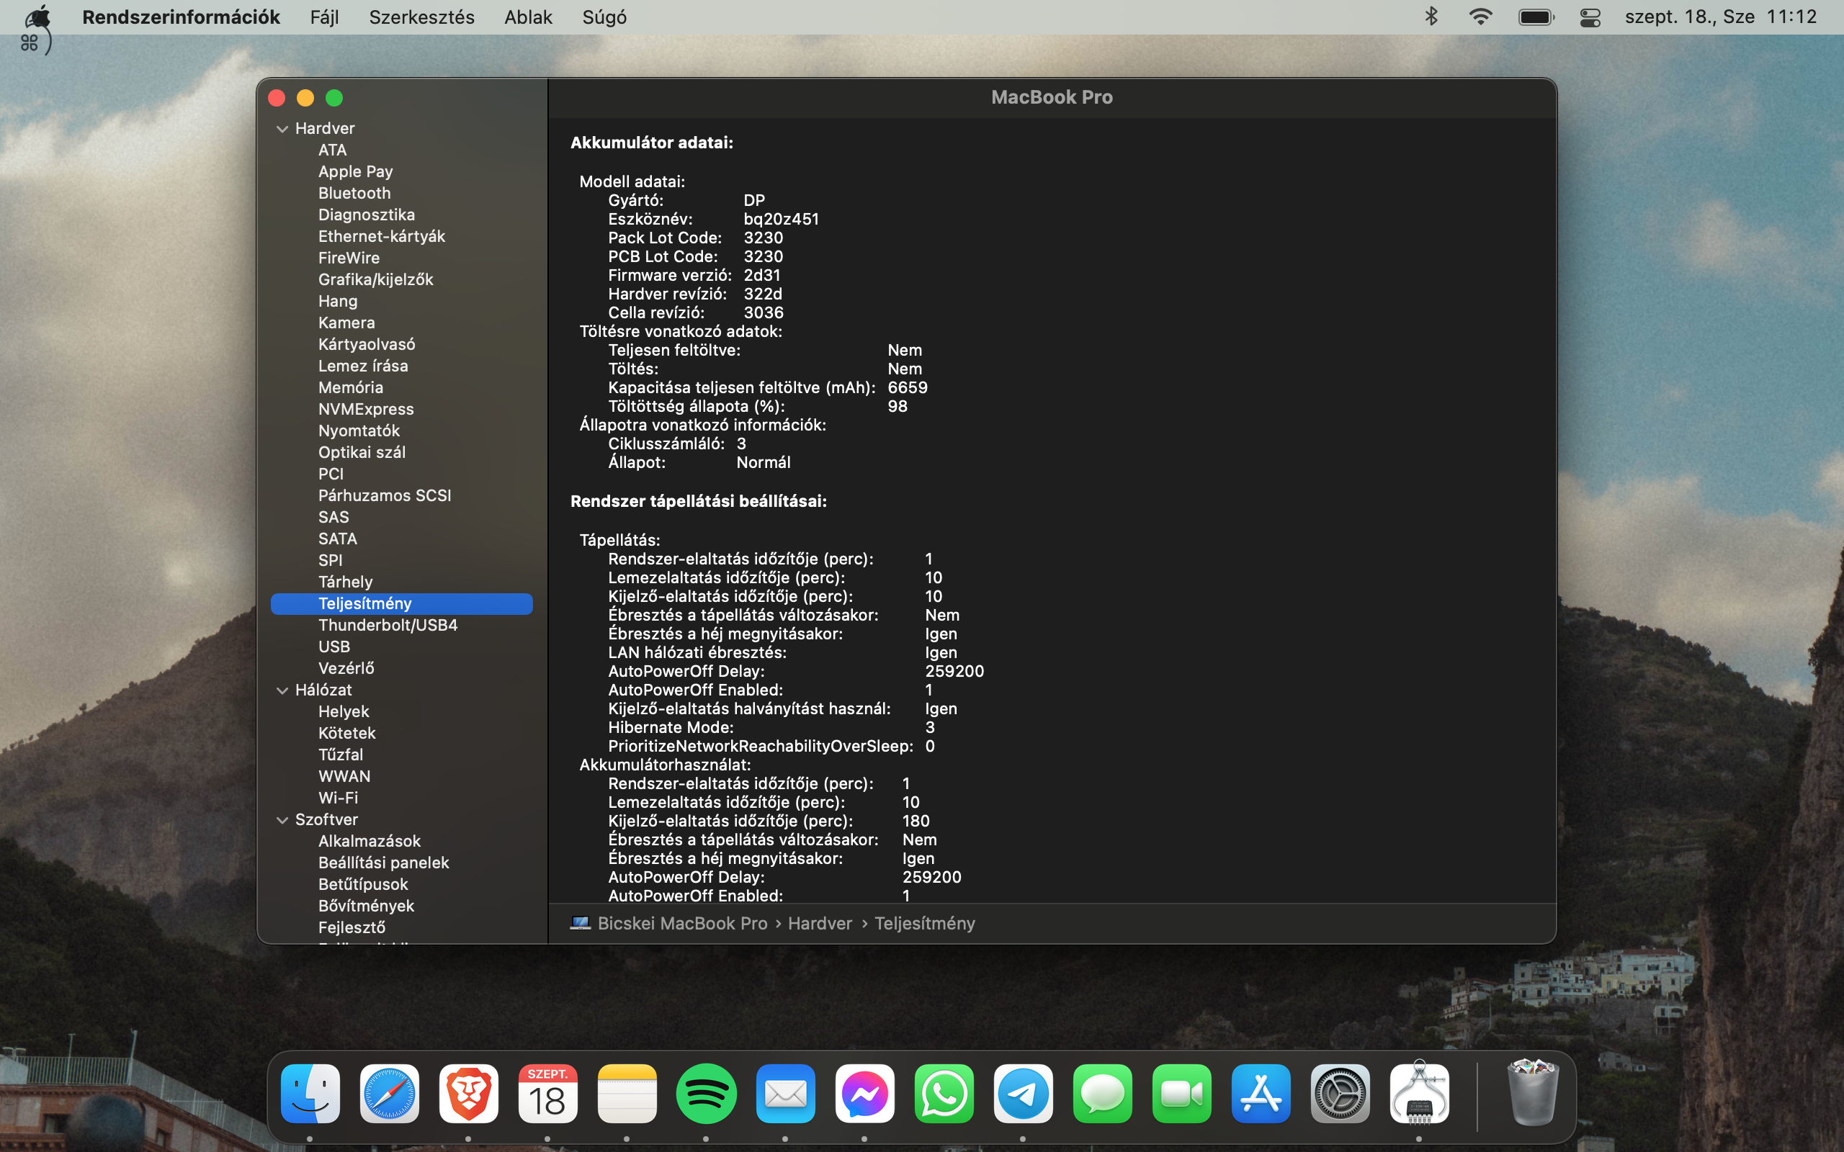The width and height of the screenshot is (1844, 1152).
Task: Select Wi-Fi under Hálózat
Action: click(x=338, y=798)
